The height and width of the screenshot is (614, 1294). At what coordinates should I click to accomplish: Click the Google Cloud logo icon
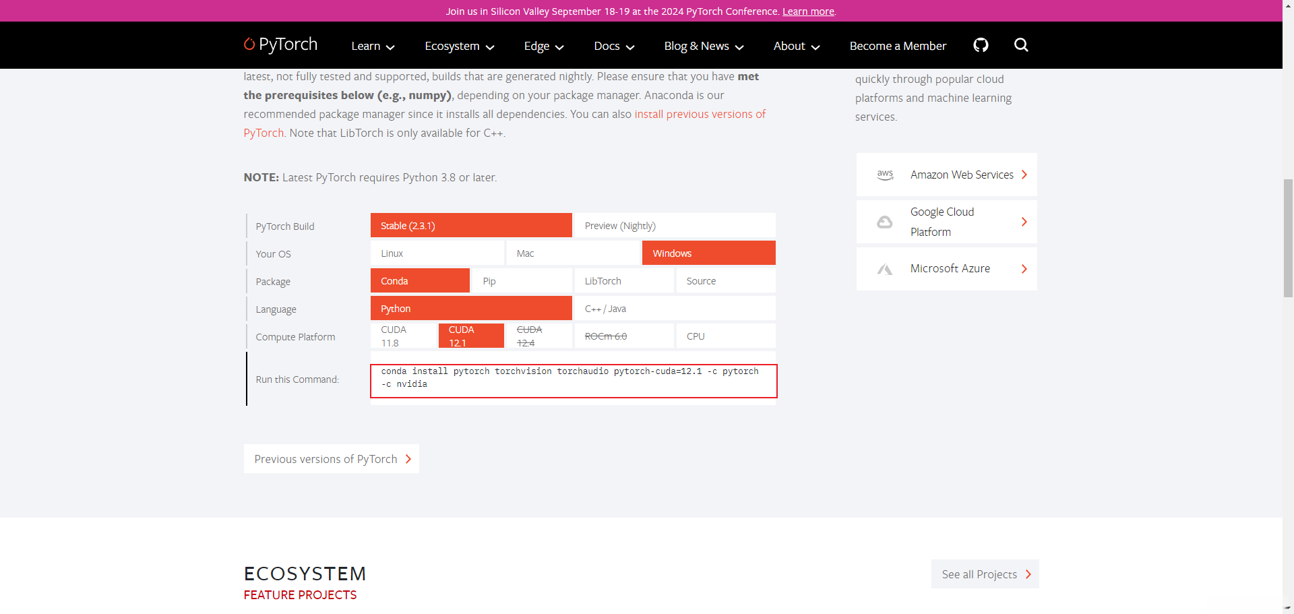pyautogui.click(x=885, y=222)
